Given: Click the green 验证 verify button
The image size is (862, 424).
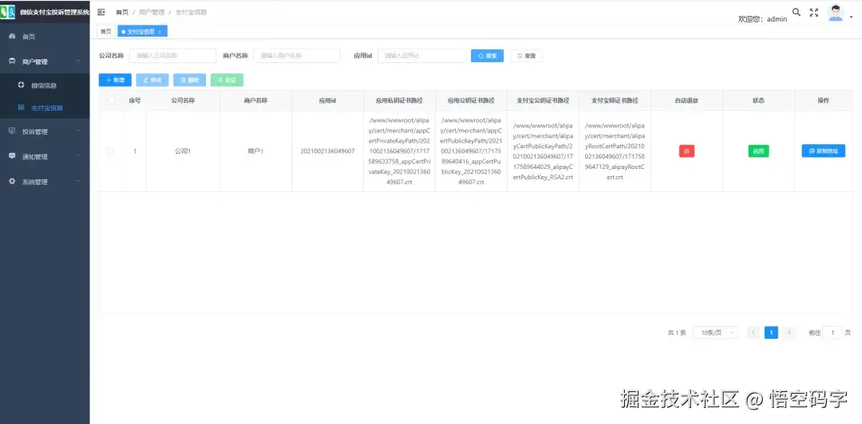Looking at the screenshot, I should 227,80.
